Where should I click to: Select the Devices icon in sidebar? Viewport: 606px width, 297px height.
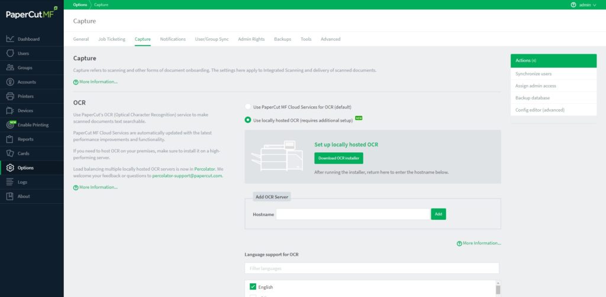[x=10, y=110]
